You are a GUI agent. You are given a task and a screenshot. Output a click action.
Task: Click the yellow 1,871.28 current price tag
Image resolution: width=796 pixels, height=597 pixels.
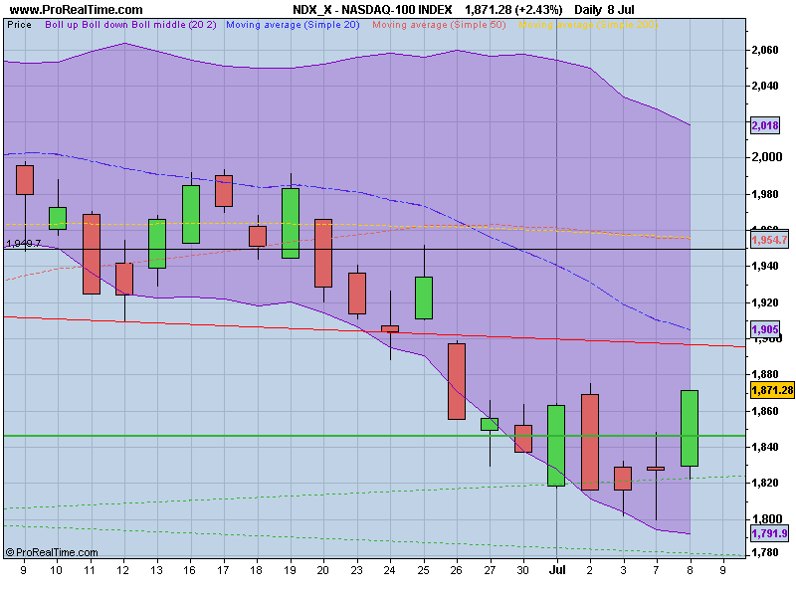click(x=772, y=390)
